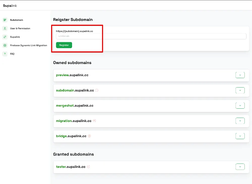Open the tester.supalink.cc granted subdomain dropdown
The width and height of the screenshot is (252, 184).
pos(240,167)
